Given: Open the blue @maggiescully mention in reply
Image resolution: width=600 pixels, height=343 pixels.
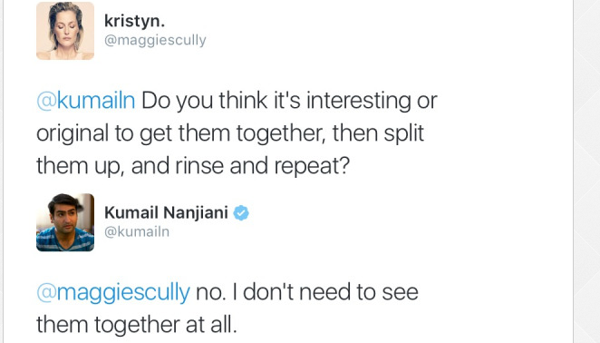Looking at the screenshot, I should click(113, 292).
